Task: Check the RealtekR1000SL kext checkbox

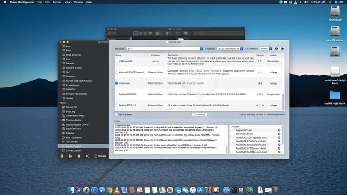Action: [x=117, y=94]
